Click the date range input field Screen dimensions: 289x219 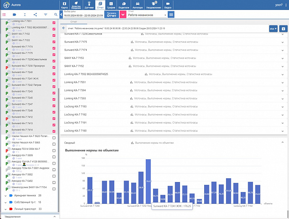pyautogui.click(x=83, y=16)
